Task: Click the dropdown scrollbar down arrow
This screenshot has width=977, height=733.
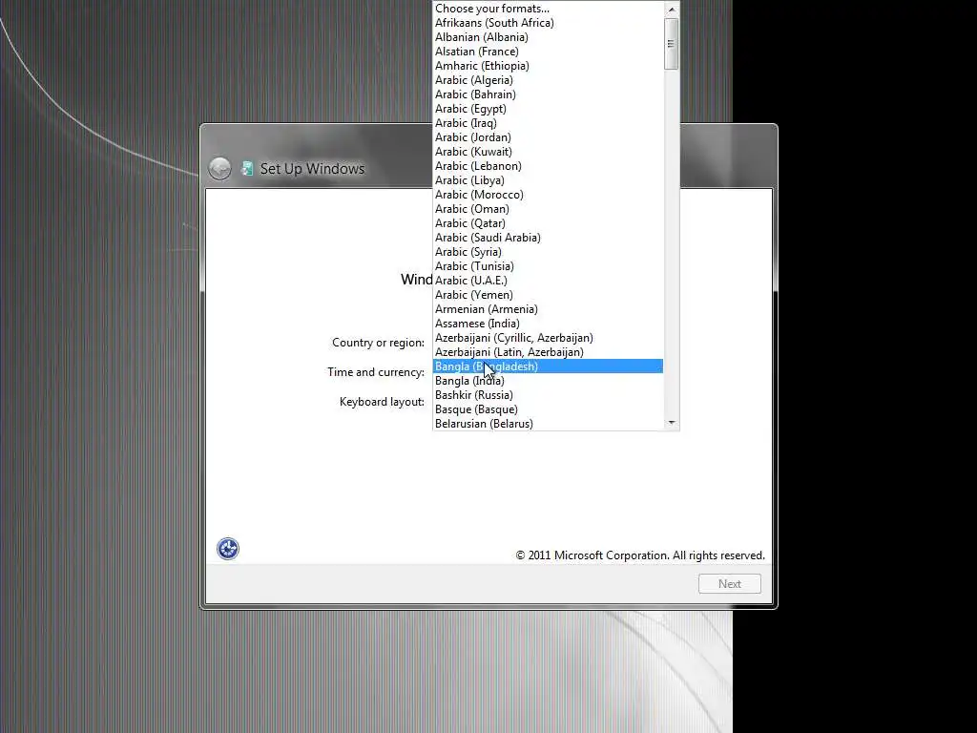Action: [671, 423]
